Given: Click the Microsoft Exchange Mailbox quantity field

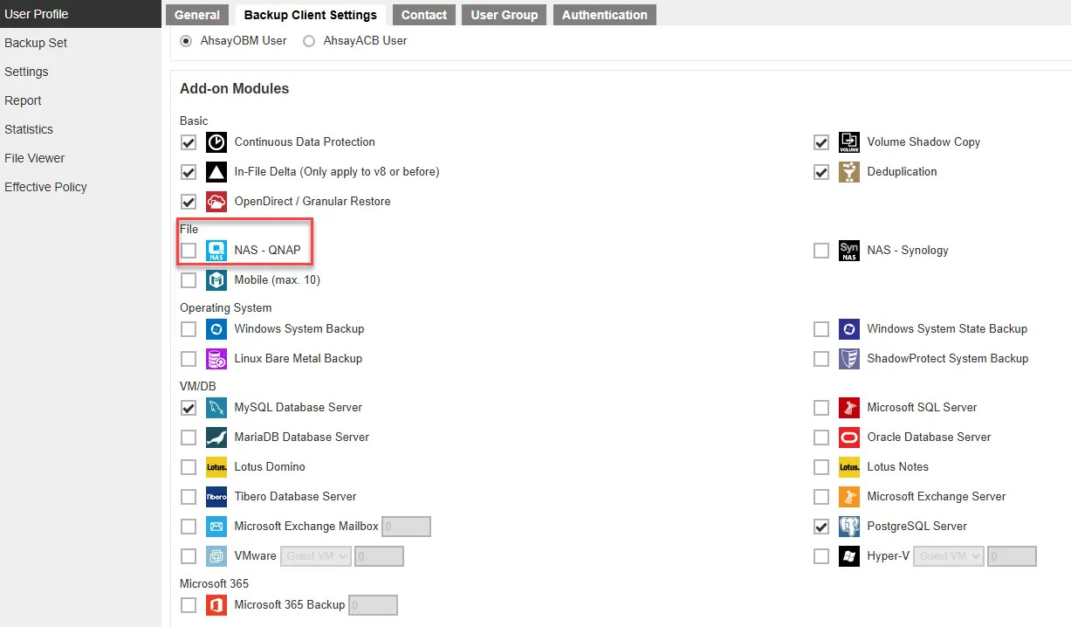Looking at the screenshot, I should (x=407, y=527).
